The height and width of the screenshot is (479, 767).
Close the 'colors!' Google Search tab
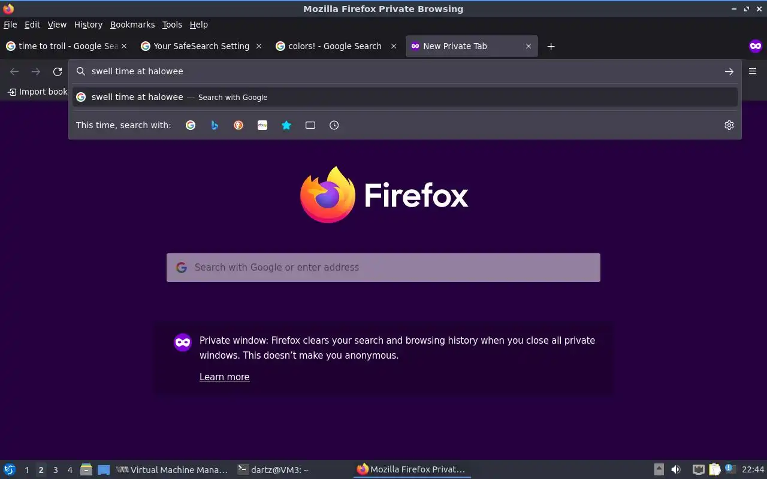[394, 46]
